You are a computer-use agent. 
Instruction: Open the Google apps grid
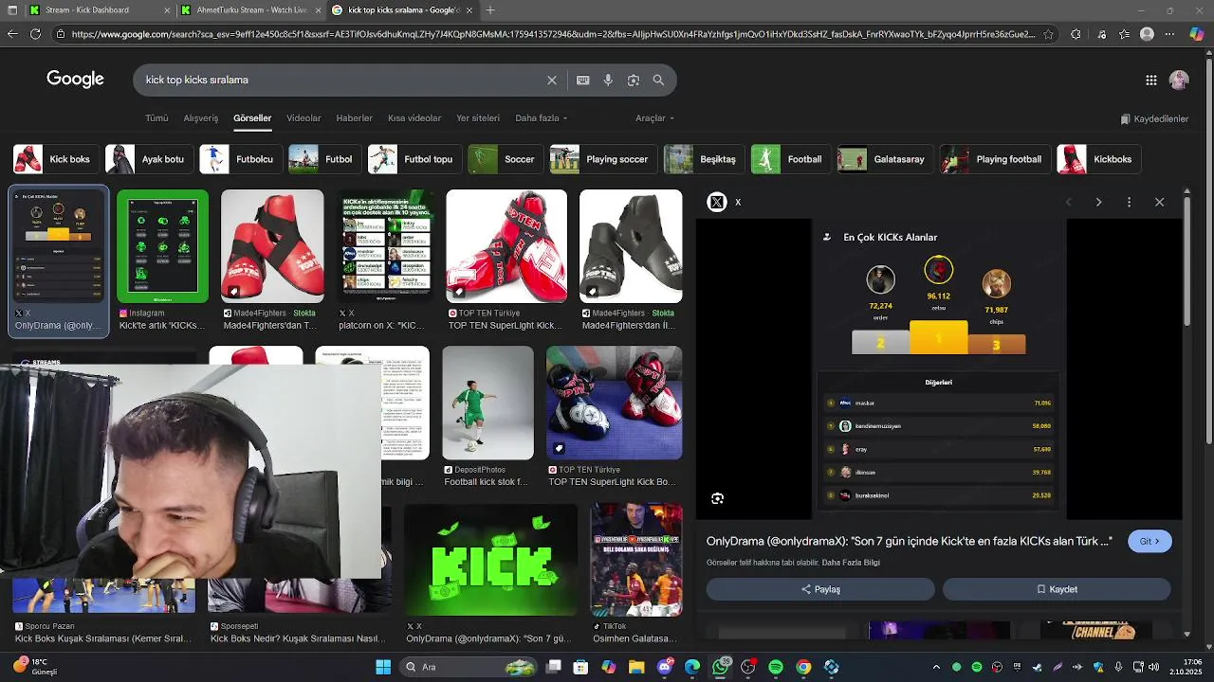1150,81
